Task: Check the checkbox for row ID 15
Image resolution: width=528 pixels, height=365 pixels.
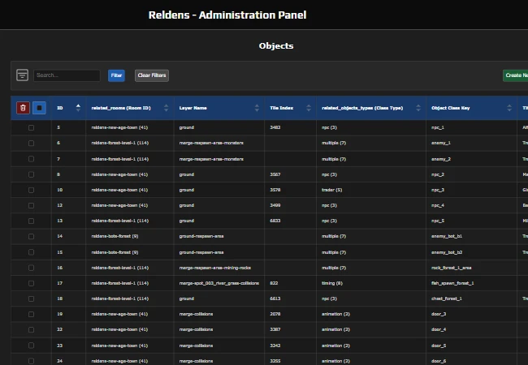Action: click(32, 252)
